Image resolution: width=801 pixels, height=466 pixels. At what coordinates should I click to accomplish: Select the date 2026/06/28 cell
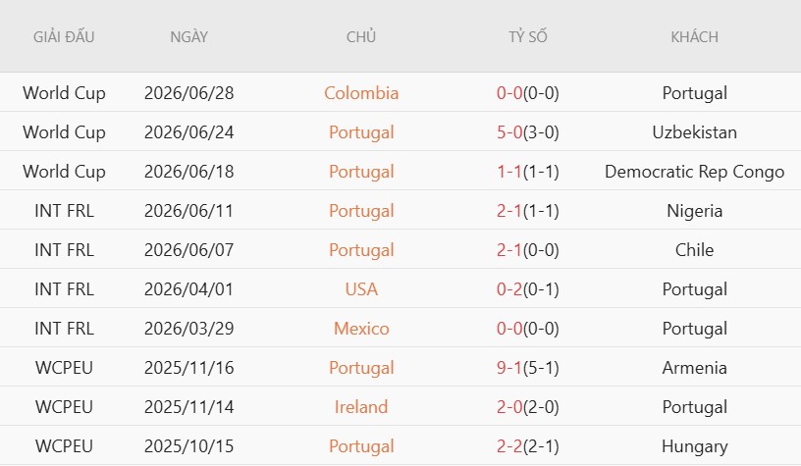[189, 93]
